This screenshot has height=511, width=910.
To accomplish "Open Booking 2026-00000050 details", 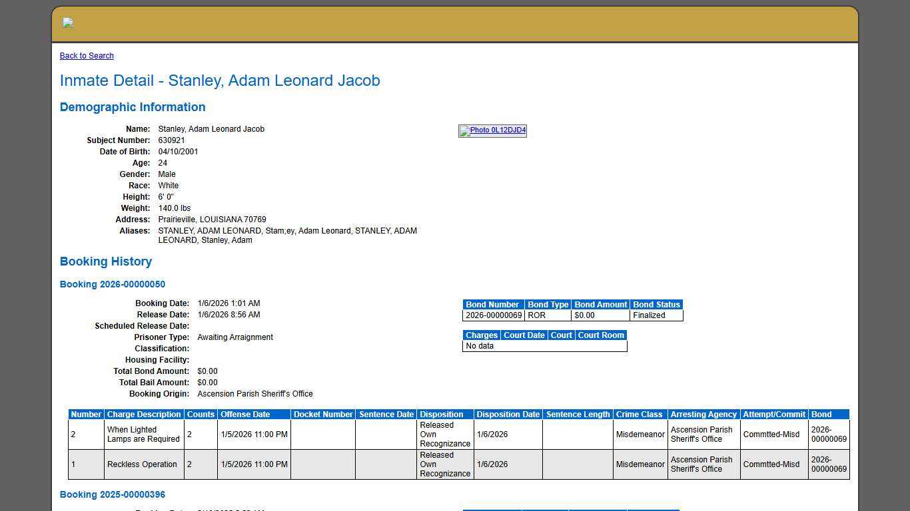I will [112, 284].
